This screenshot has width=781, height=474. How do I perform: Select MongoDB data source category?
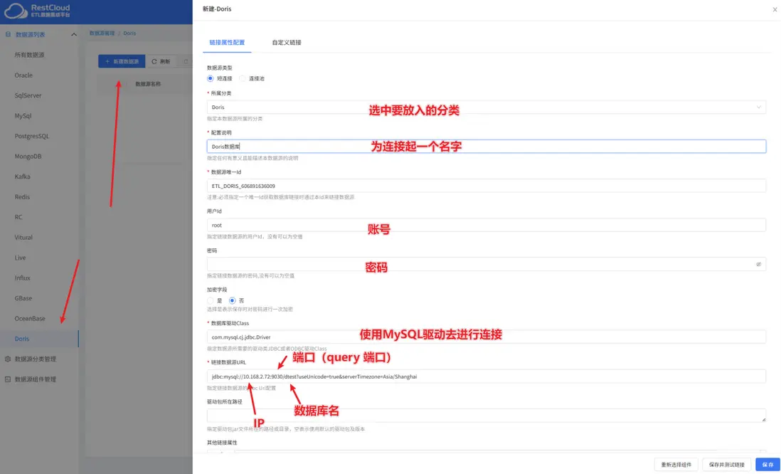tap(28, 156)
